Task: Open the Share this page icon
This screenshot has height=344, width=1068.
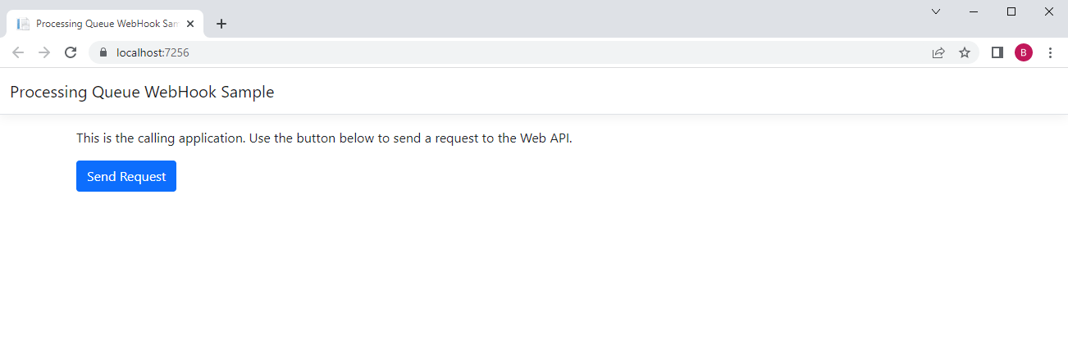Action: tap(938, 52)
